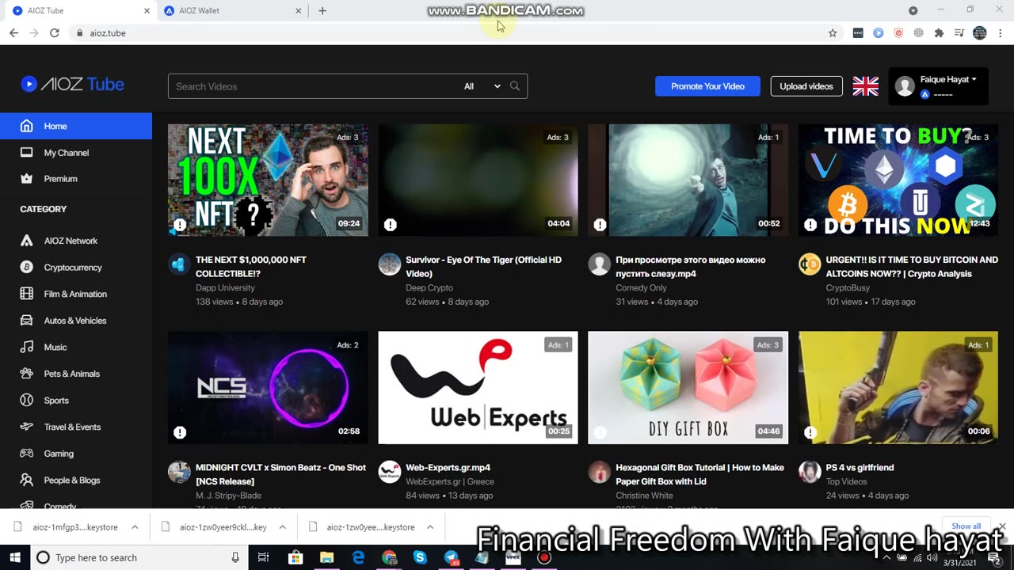Click the Promote Your Video button

(707, 86)
